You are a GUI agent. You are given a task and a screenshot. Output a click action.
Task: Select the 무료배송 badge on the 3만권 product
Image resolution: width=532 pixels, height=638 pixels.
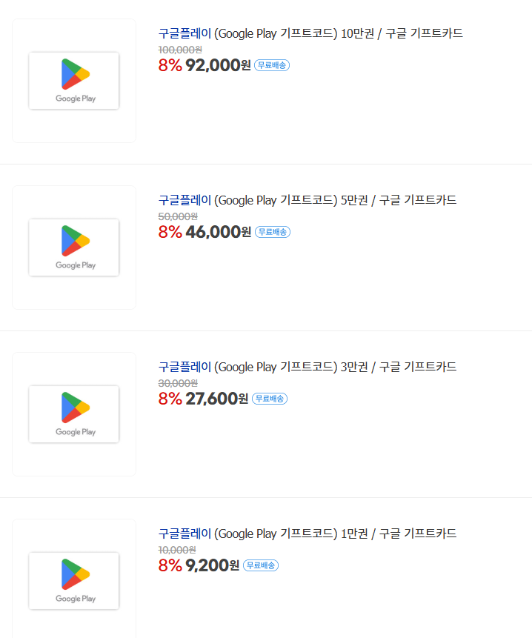(x=271, y=398)
